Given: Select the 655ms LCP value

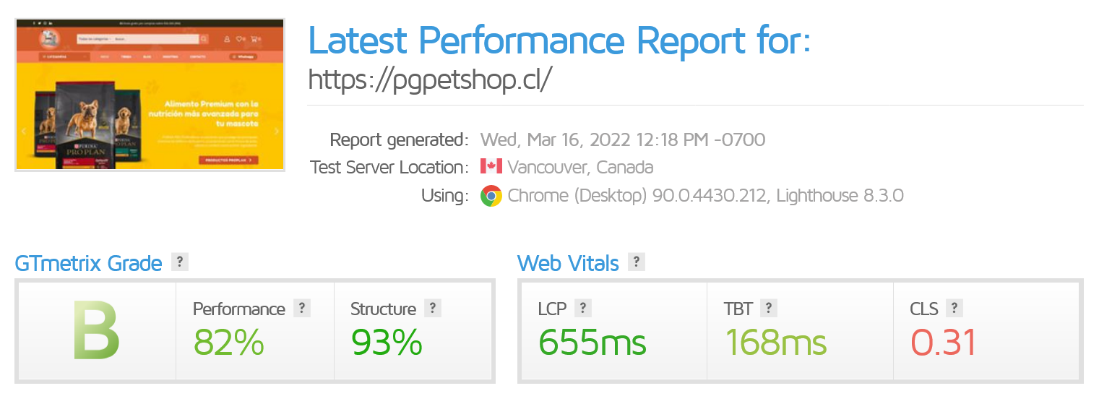Looking at the screenshot, I should [x=592, y=342].
